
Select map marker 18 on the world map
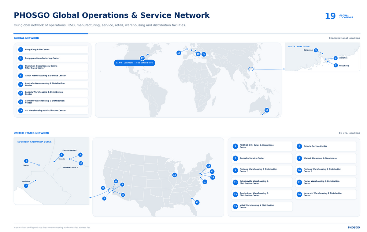[198, 54]
